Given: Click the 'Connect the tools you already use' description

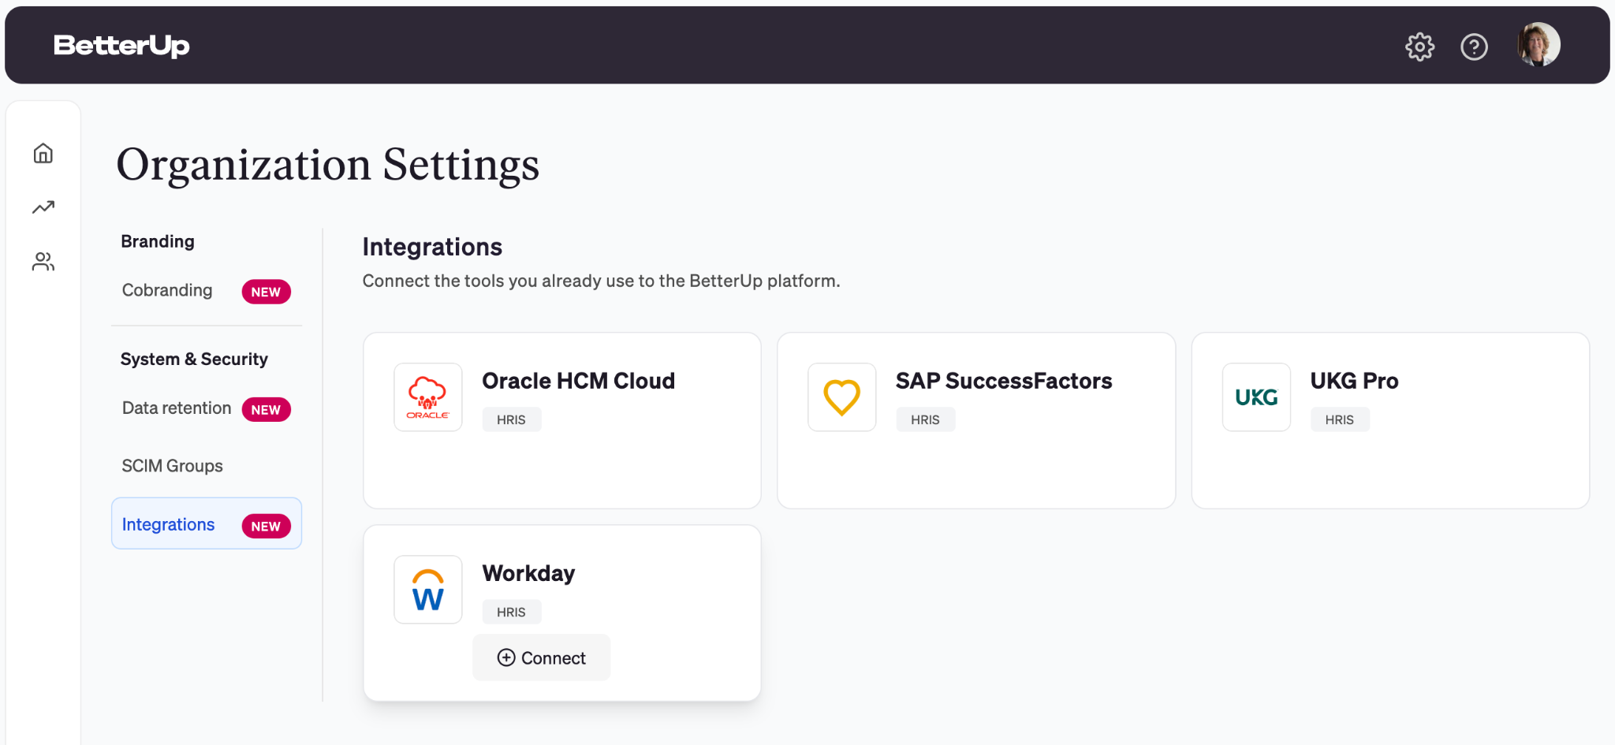Looking at the screenshot, I should (x=602, y=281).
